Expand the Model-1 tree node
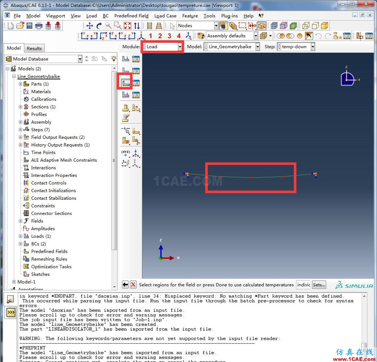Screen dimensions: 377x362 (14, 282)
